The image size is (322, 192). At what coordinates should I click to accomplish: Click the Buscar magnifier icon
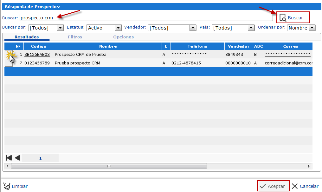click(283, 18)
